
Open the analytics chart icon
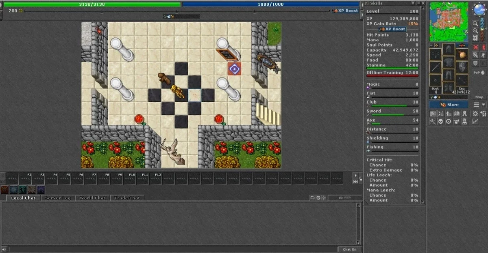pyautogui.click(x=475, y=121)
